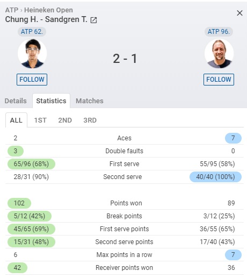Open match in new window icon
Image resolution: width=247 pixels, height=278 pixels.
coord(93,20)
